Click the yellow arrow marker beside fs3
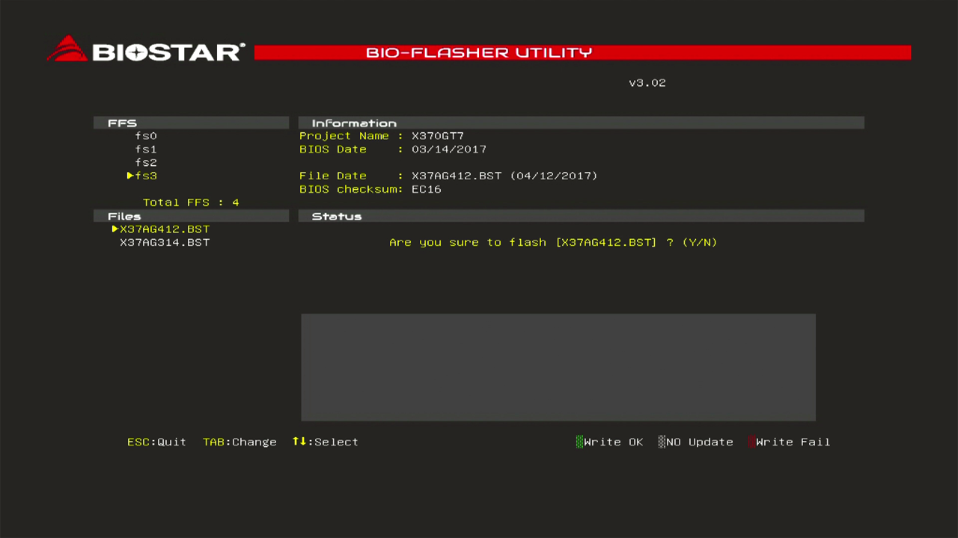 [130, 176]
